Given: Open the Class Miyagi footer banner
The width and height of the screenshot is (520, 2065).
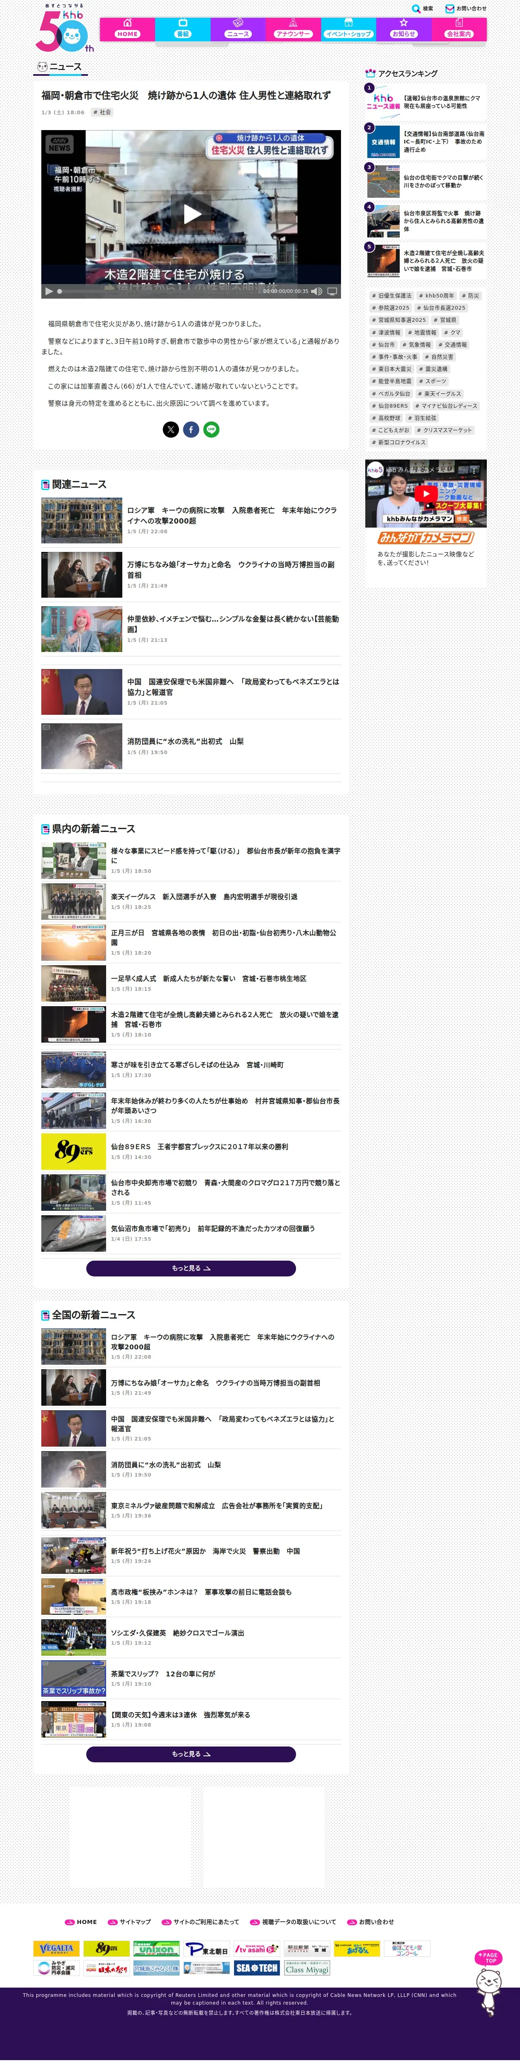Looking at the screenshot, I should [307, 1968].
